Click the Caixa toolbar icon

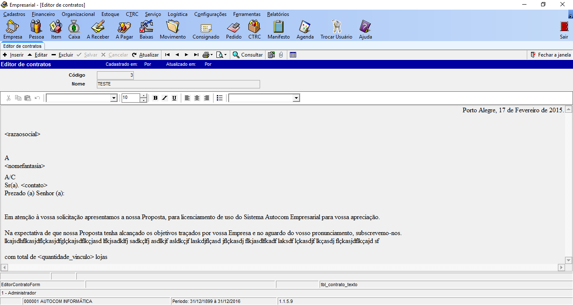point(74,29)
